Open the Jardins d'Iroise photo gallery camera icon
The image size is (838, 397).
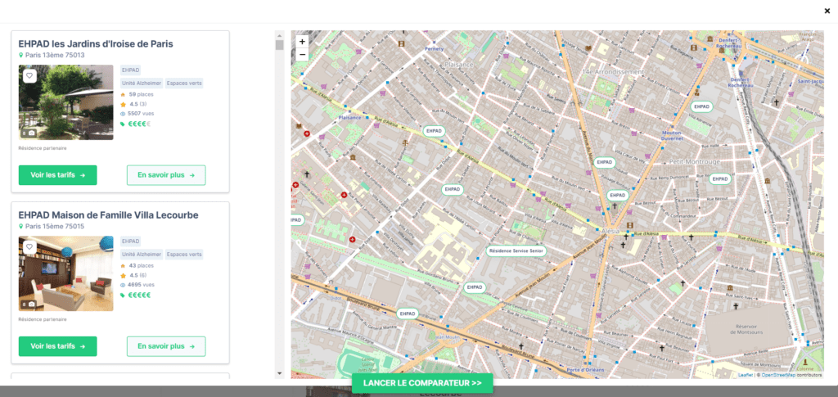pyautogui.click(x=29, y=133)
